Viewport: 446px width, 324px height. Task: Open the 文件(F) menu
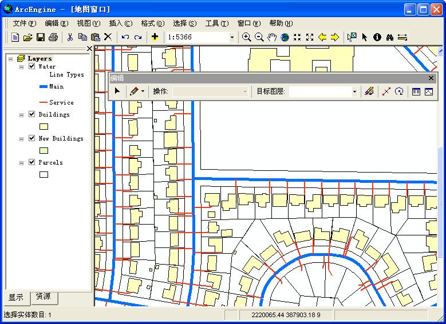[x=25, y=23]
